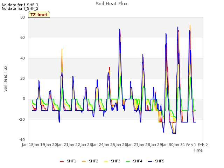The width and height of the screenshot is (224, 168).
Task: Click the -20 y-axis tick label
Action: 22,119
